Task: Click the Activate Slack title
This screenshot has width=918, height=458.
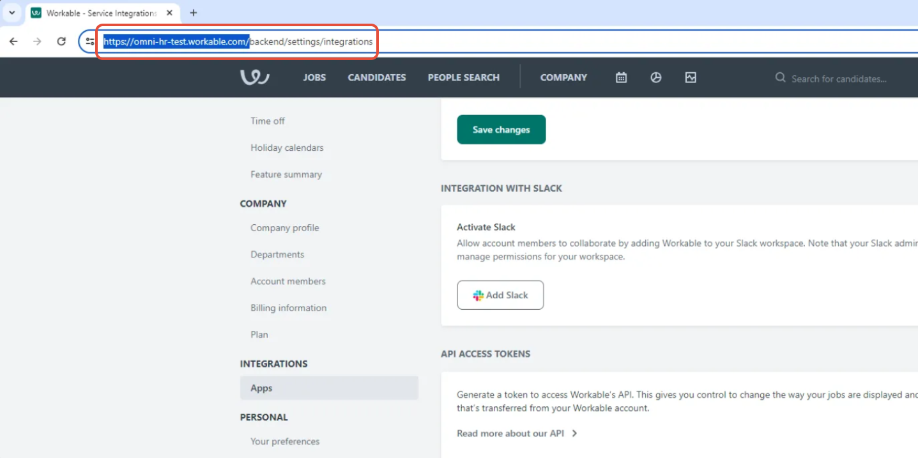Action: click(486, 227)
